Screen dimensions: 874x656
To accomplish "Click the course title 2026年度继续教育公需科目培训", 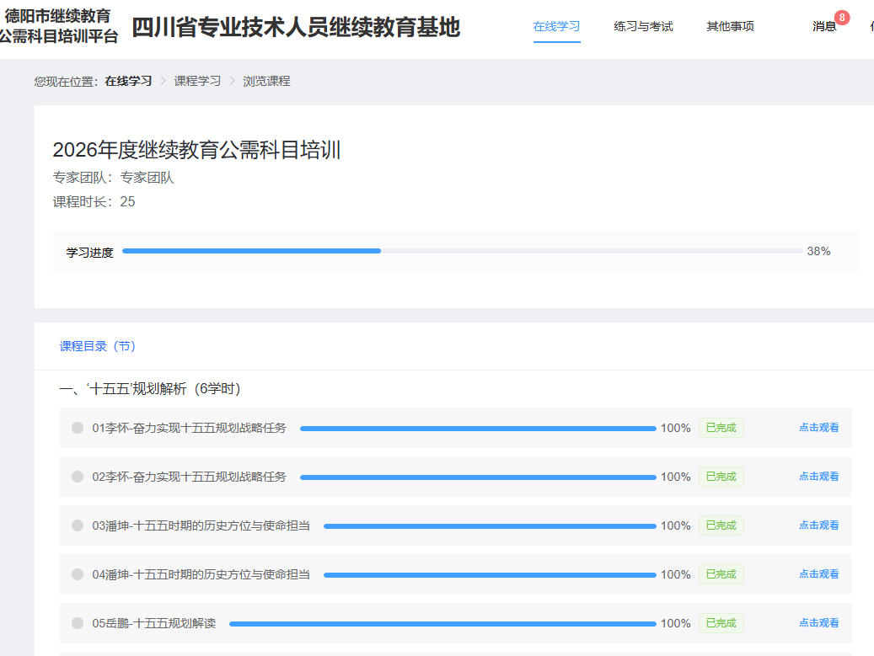I will [x=196, y=150].
